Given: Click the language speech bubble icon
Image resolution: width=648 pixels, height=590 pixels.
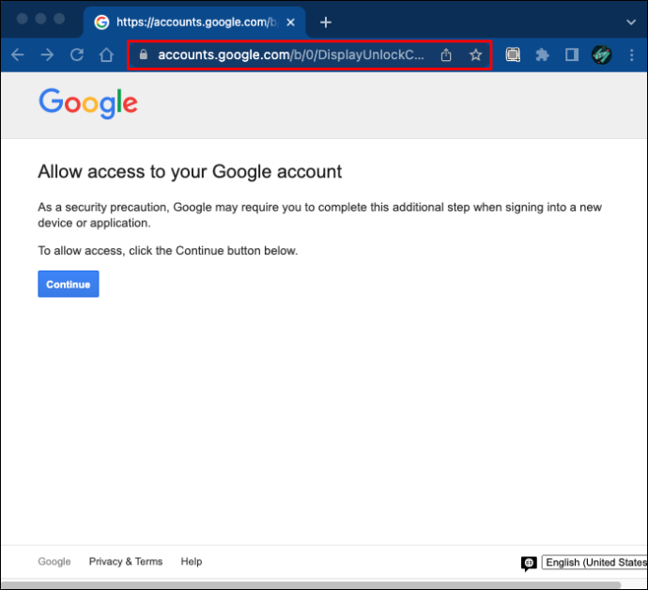Looking at the screenshot, I should [x=529, y=563].
